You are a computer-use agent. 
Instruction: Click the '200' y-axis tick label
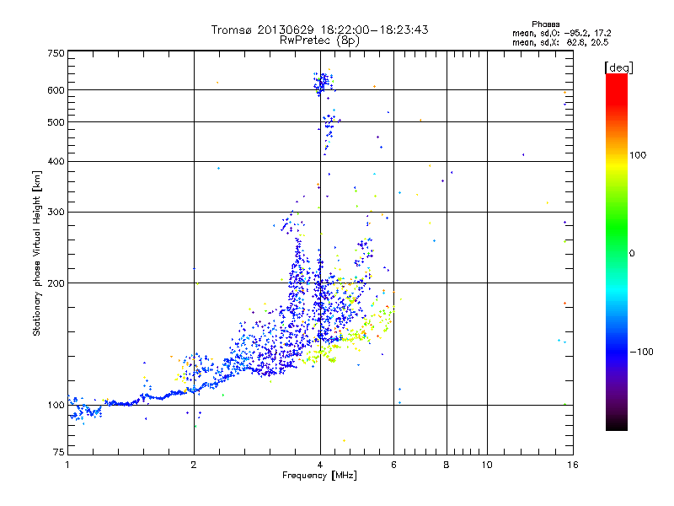[56, 283]
